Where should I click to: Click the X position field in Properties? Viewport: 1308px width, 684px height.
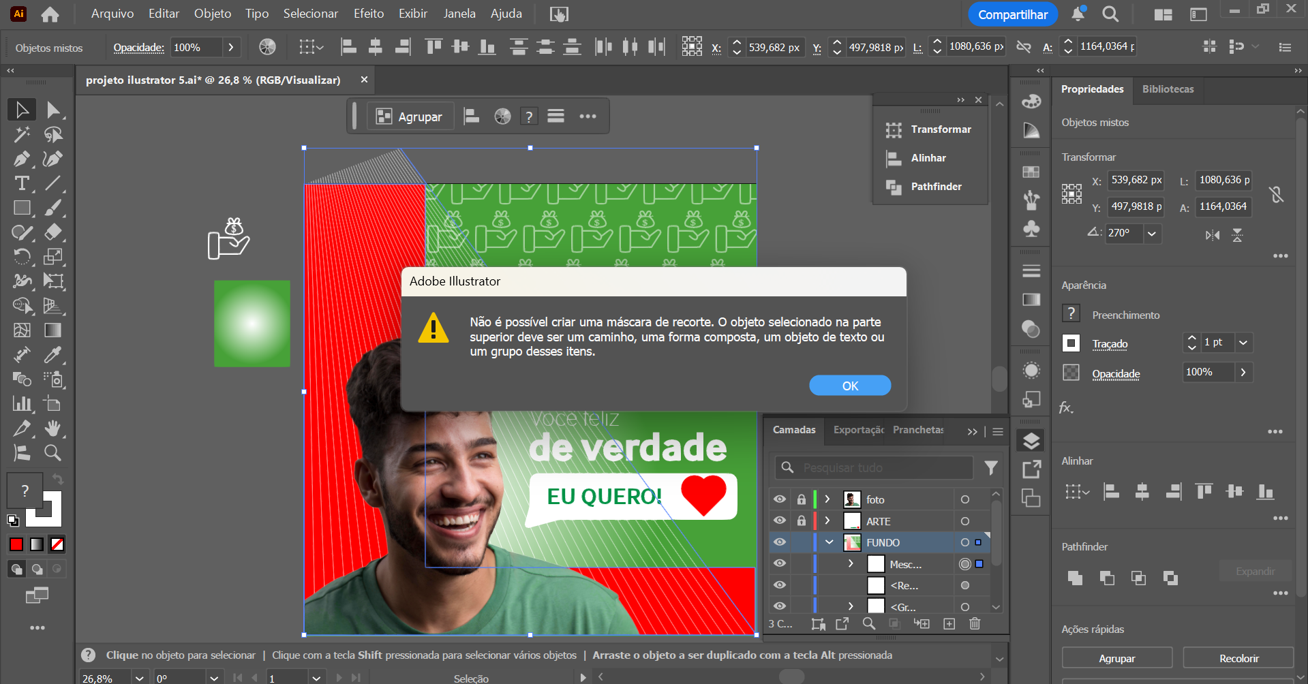click(x=1136, y=180)
